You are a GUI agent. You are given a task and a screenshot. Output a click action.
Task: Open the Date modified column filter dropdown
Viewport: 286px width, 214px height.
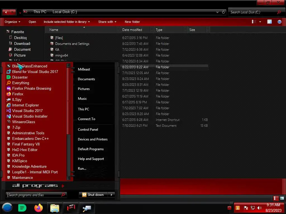coord(152,30)
